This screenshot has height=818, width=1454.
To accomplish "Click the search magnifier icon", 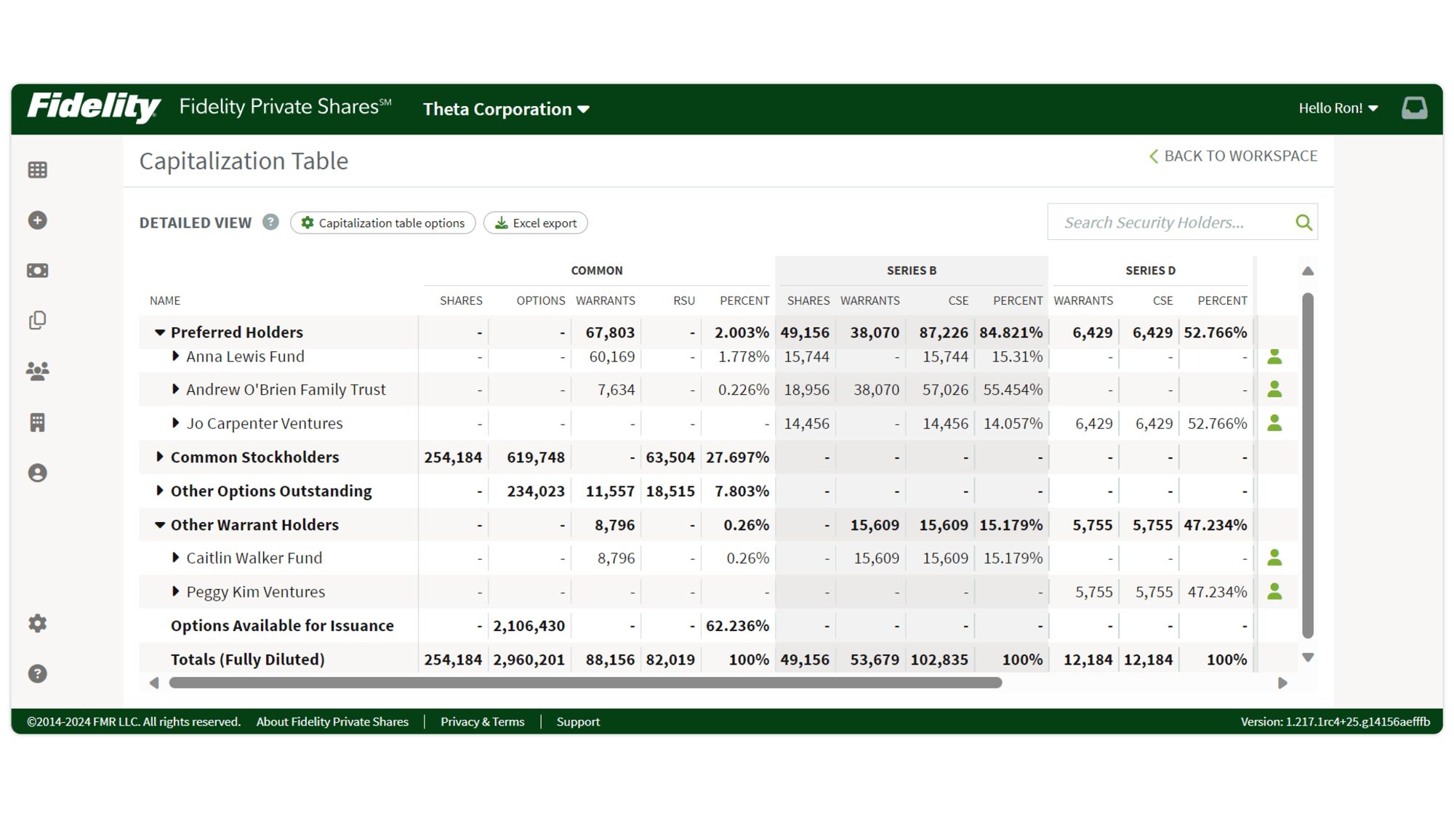I will (x=1304, y=222).
